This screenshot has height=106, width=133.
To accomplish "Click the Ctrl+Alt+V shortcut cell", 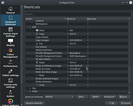I will tap(75, 69).
